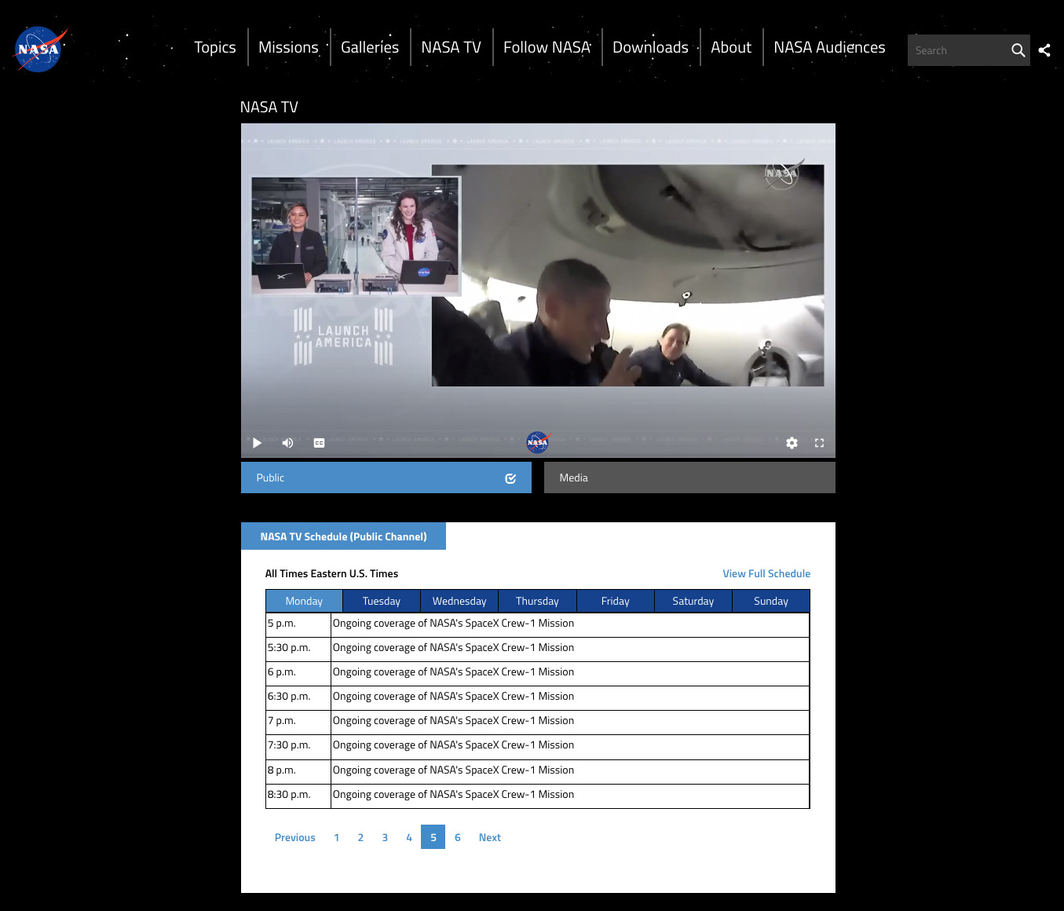Click the 7 p.m. time cell
Screen dimensions: 1064x911
pyautogui.click(x=298, y=721)
